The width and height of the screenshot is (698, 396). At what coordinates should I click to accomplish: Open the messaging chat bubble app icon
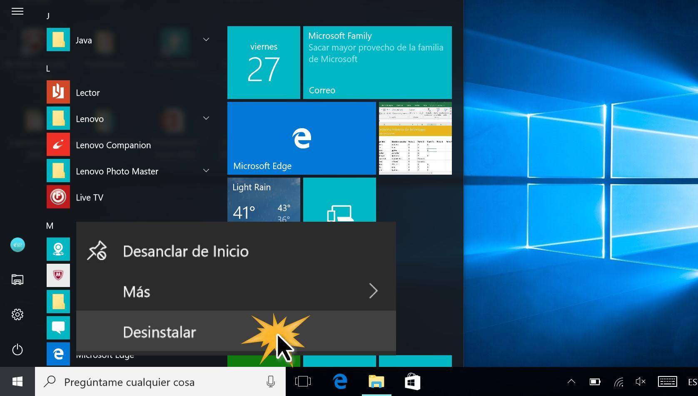tap(58, 328)
